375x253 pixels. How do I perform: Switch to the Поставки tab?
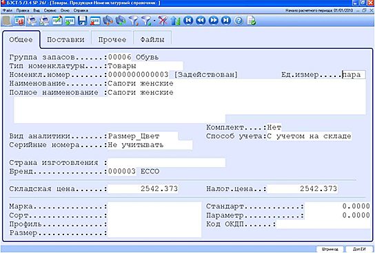click(65, 40)
